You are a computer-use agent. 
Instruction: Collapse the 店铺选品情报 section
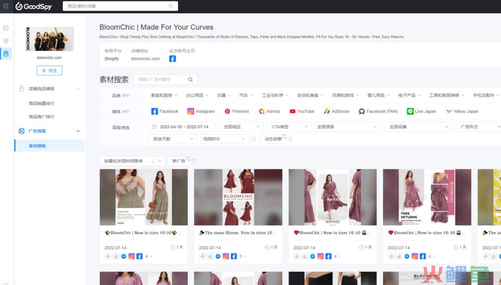pyautogui.click(x=78, y=89)
